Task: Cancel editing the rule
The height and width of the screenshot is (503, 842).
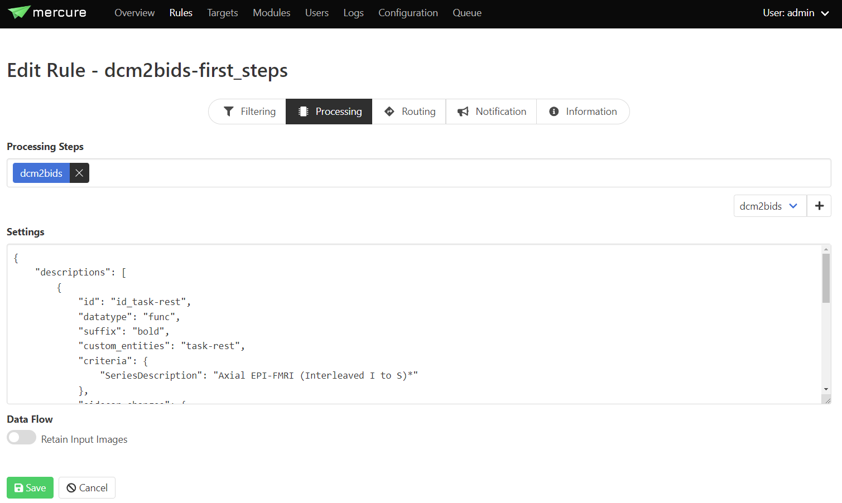Action: point(87,487)
